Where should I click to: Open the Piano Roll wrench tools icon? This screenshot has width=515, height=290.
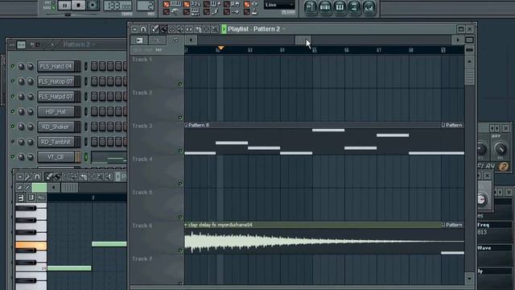[28, 177]
